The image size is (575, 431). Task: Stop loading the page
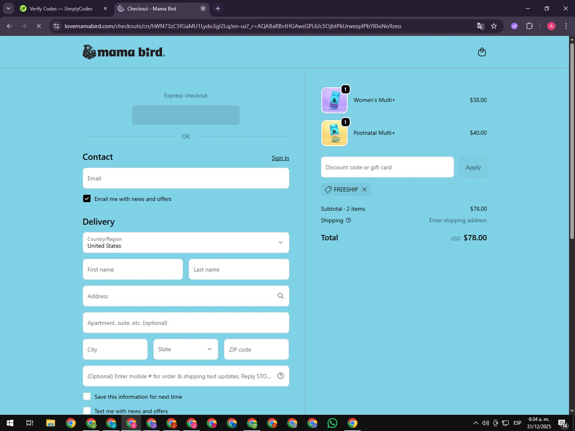click(39, 26)
